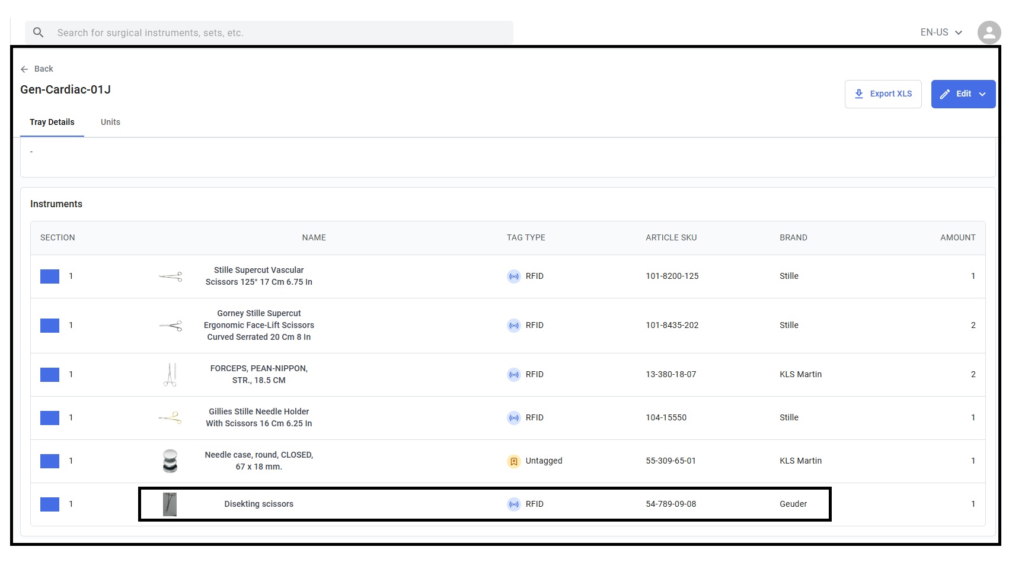Click article SKU 104-15550

[666, 417]
